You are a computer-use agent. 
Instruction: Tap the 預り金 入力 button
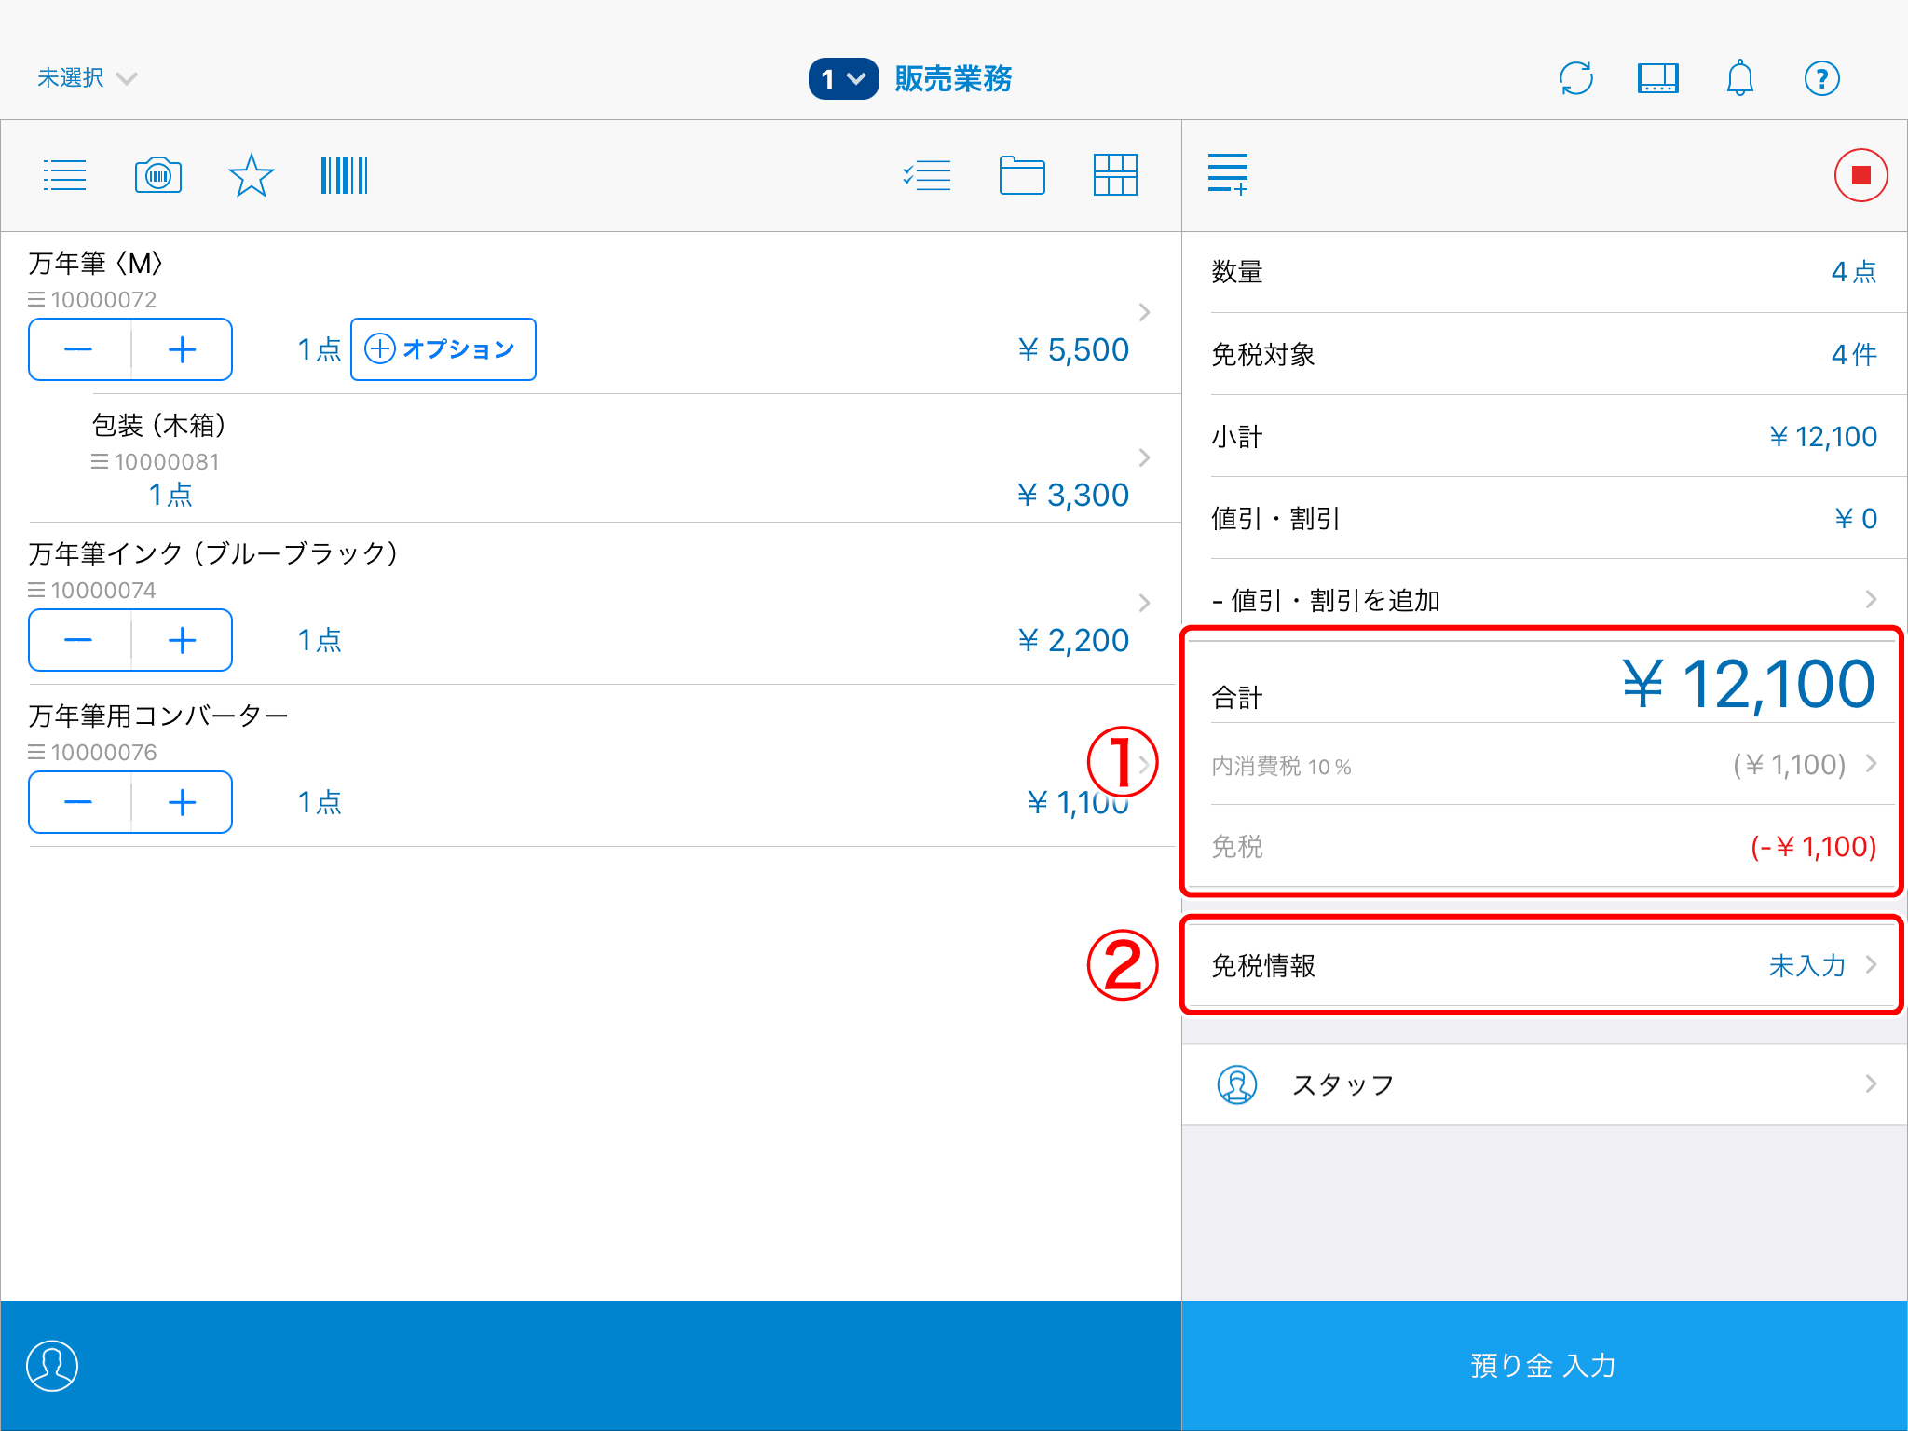click(x=1544, y=1366)
